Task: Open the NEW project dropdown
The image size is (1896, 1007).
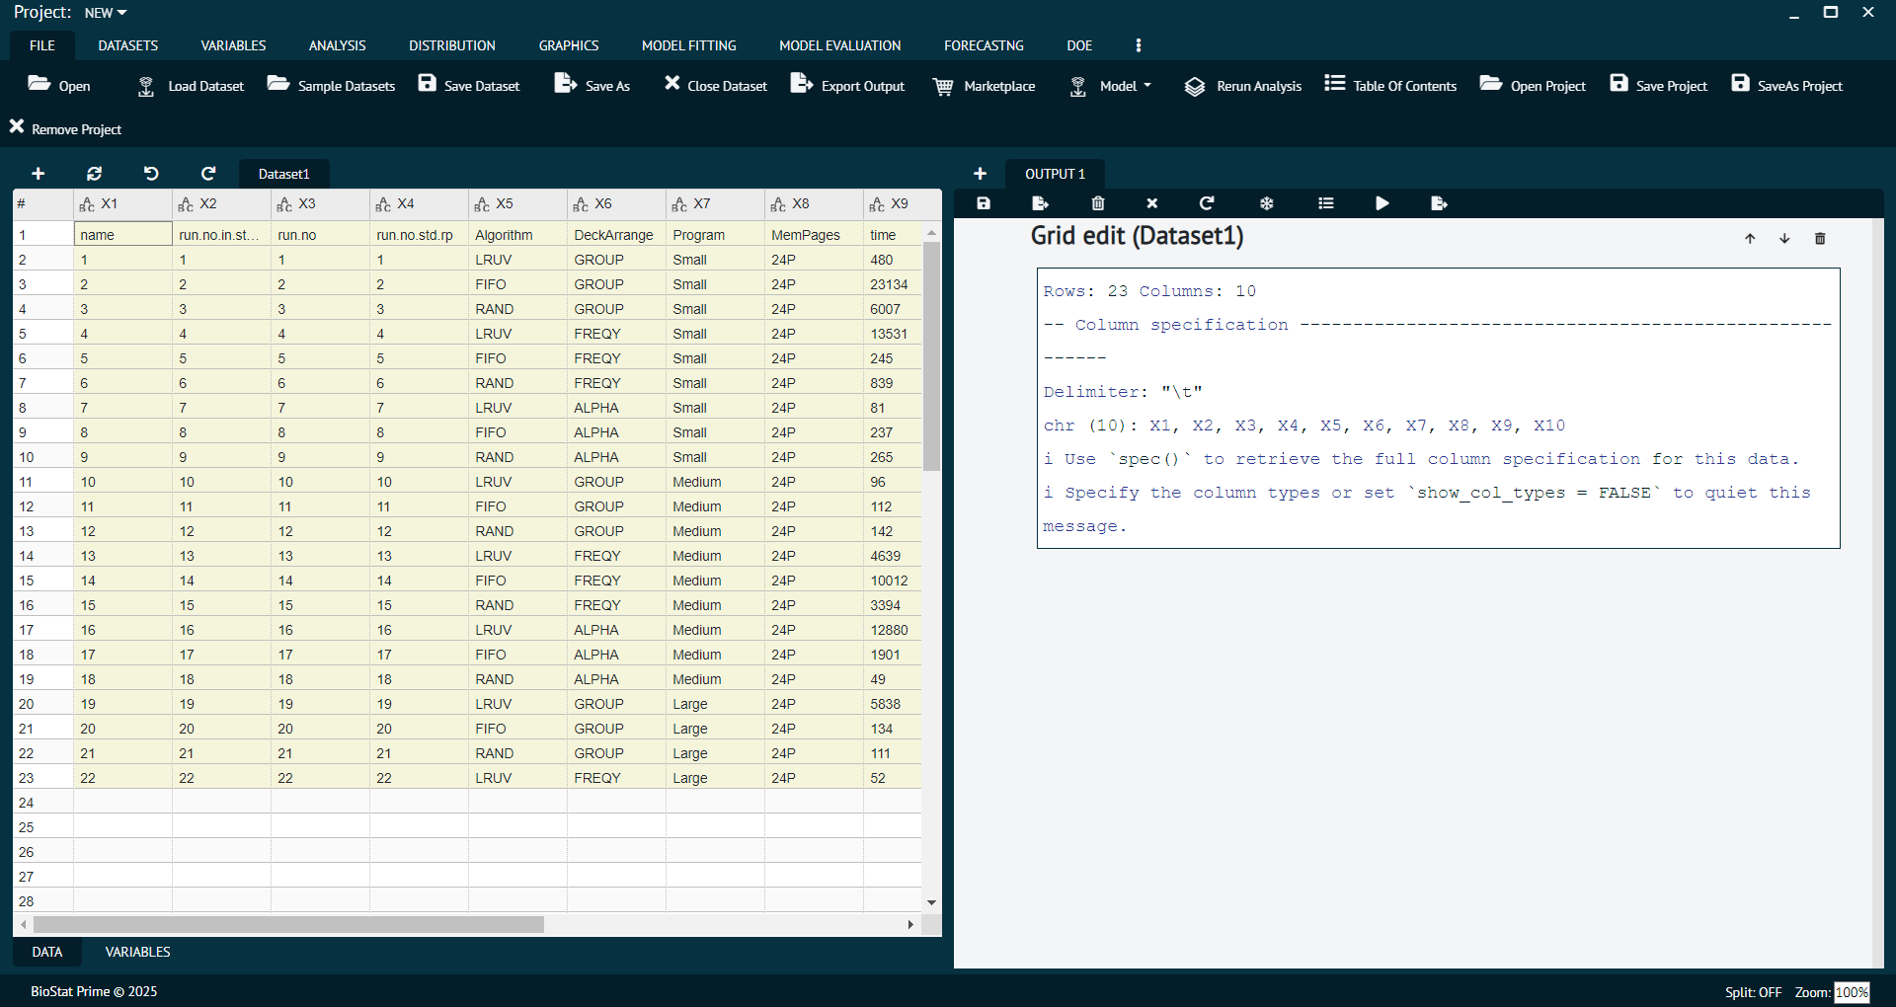Action: coord(105,13)
